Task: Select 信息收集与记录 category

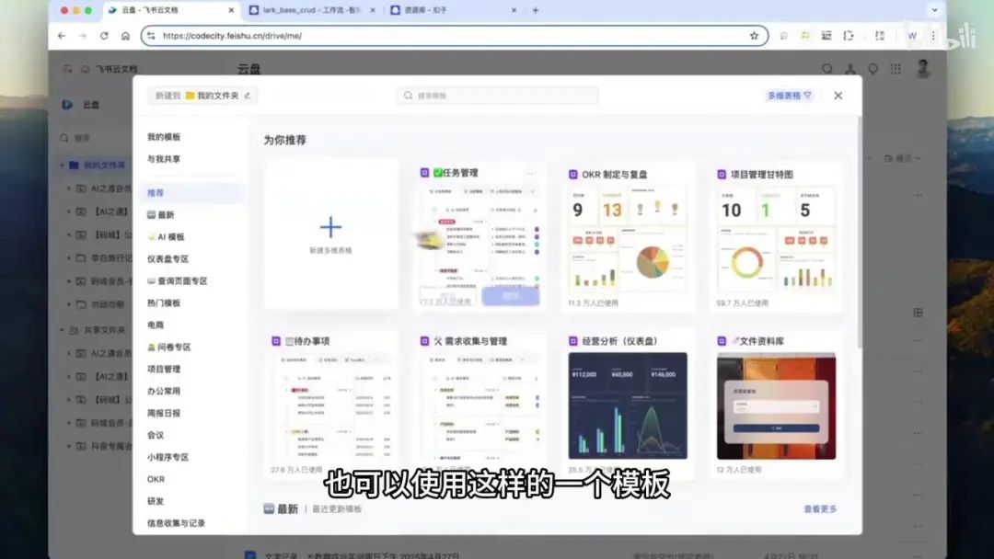Action: tap(176, 523)
